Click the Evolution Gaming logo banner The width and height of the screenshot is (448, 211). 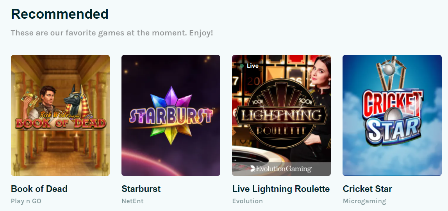(x=282, y=169)
